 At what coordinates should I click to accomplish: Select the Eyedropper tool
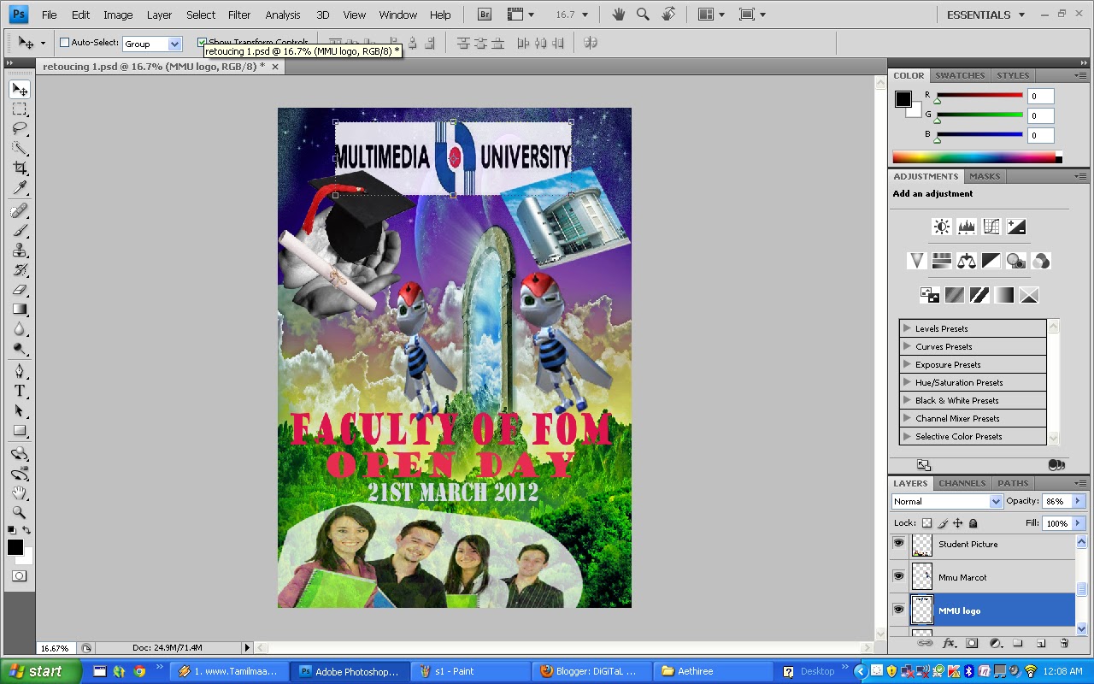click(x=20, y=188)
